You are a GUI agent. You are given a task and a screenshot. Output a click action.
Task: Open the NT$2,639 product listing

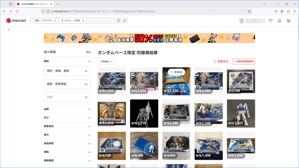pyautogui.click(x=112, y=113)
